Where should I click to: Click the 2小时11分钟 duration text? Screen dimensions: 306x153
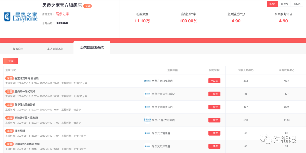(80, 83)
